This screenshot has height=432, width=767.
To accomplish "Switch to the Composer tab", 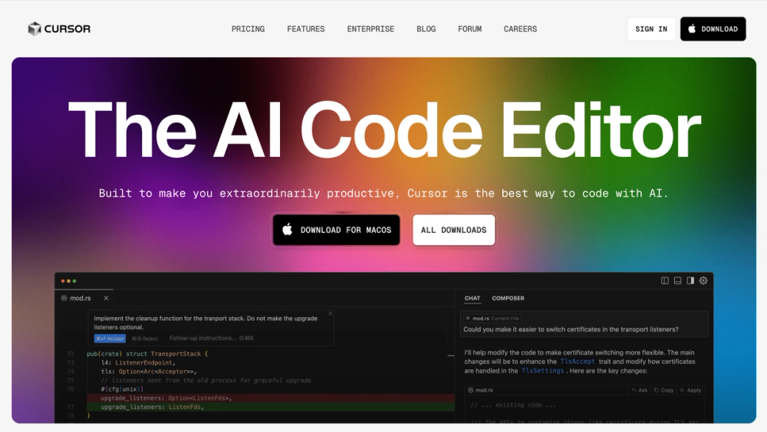I will pos(508,298).
